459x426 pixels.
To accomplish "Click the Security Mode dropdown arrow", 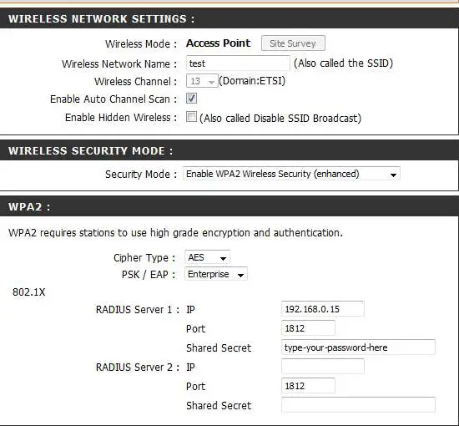I will [393, 175].
